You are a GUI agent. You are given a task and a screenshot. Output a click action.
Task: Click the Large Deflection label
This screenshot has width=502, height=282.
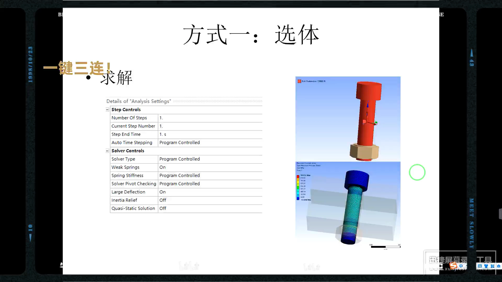[128, 192]
